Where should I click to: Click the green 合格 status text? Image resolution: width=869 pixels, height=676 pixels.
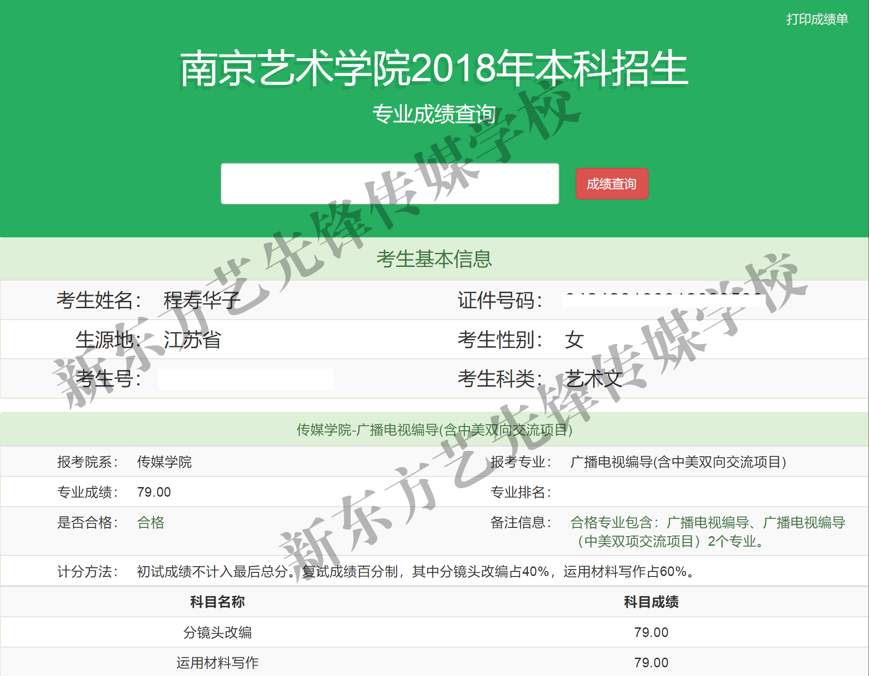click(x=151, y=522)
